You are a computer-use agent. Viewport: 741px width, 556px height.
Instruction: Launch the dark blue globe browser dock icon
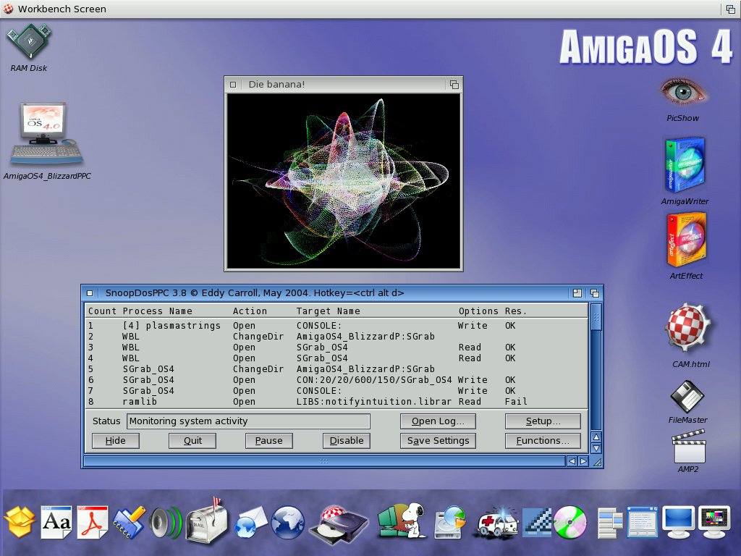coord(287,523)
